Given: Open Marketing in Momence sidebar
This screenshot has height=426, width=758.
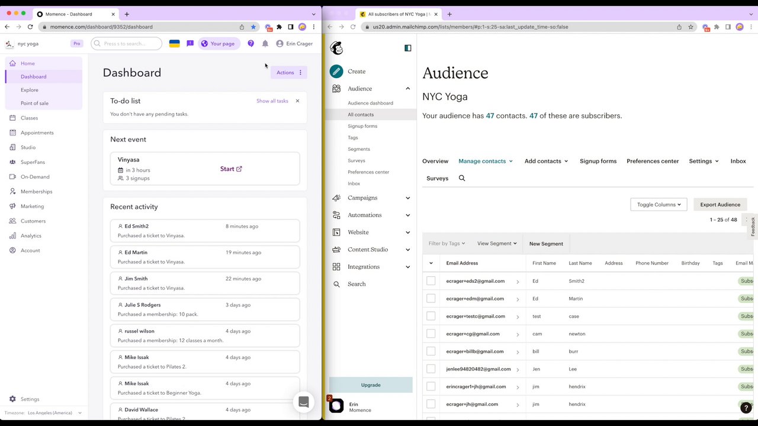Looking at the screenshot, I should (32, 206).
